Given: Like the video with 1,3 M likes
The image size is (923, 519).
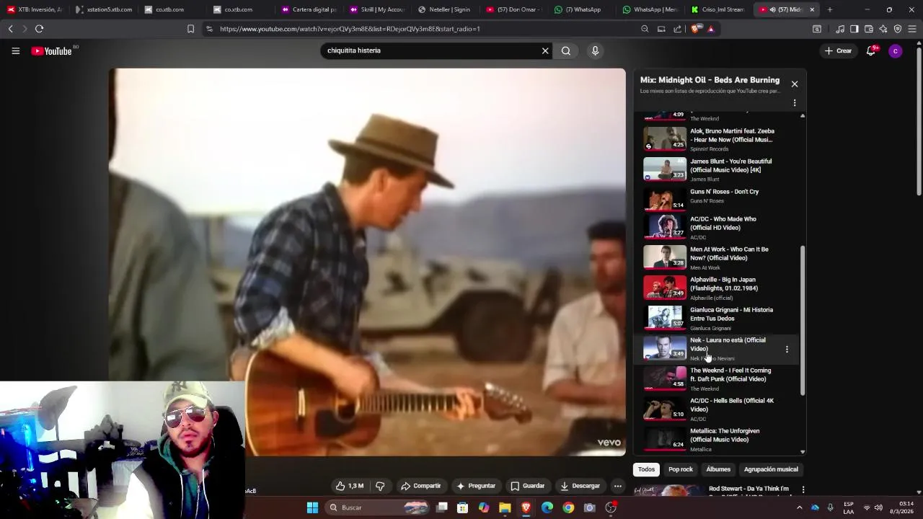Looking at the screenshot, I should click(350, 486).
